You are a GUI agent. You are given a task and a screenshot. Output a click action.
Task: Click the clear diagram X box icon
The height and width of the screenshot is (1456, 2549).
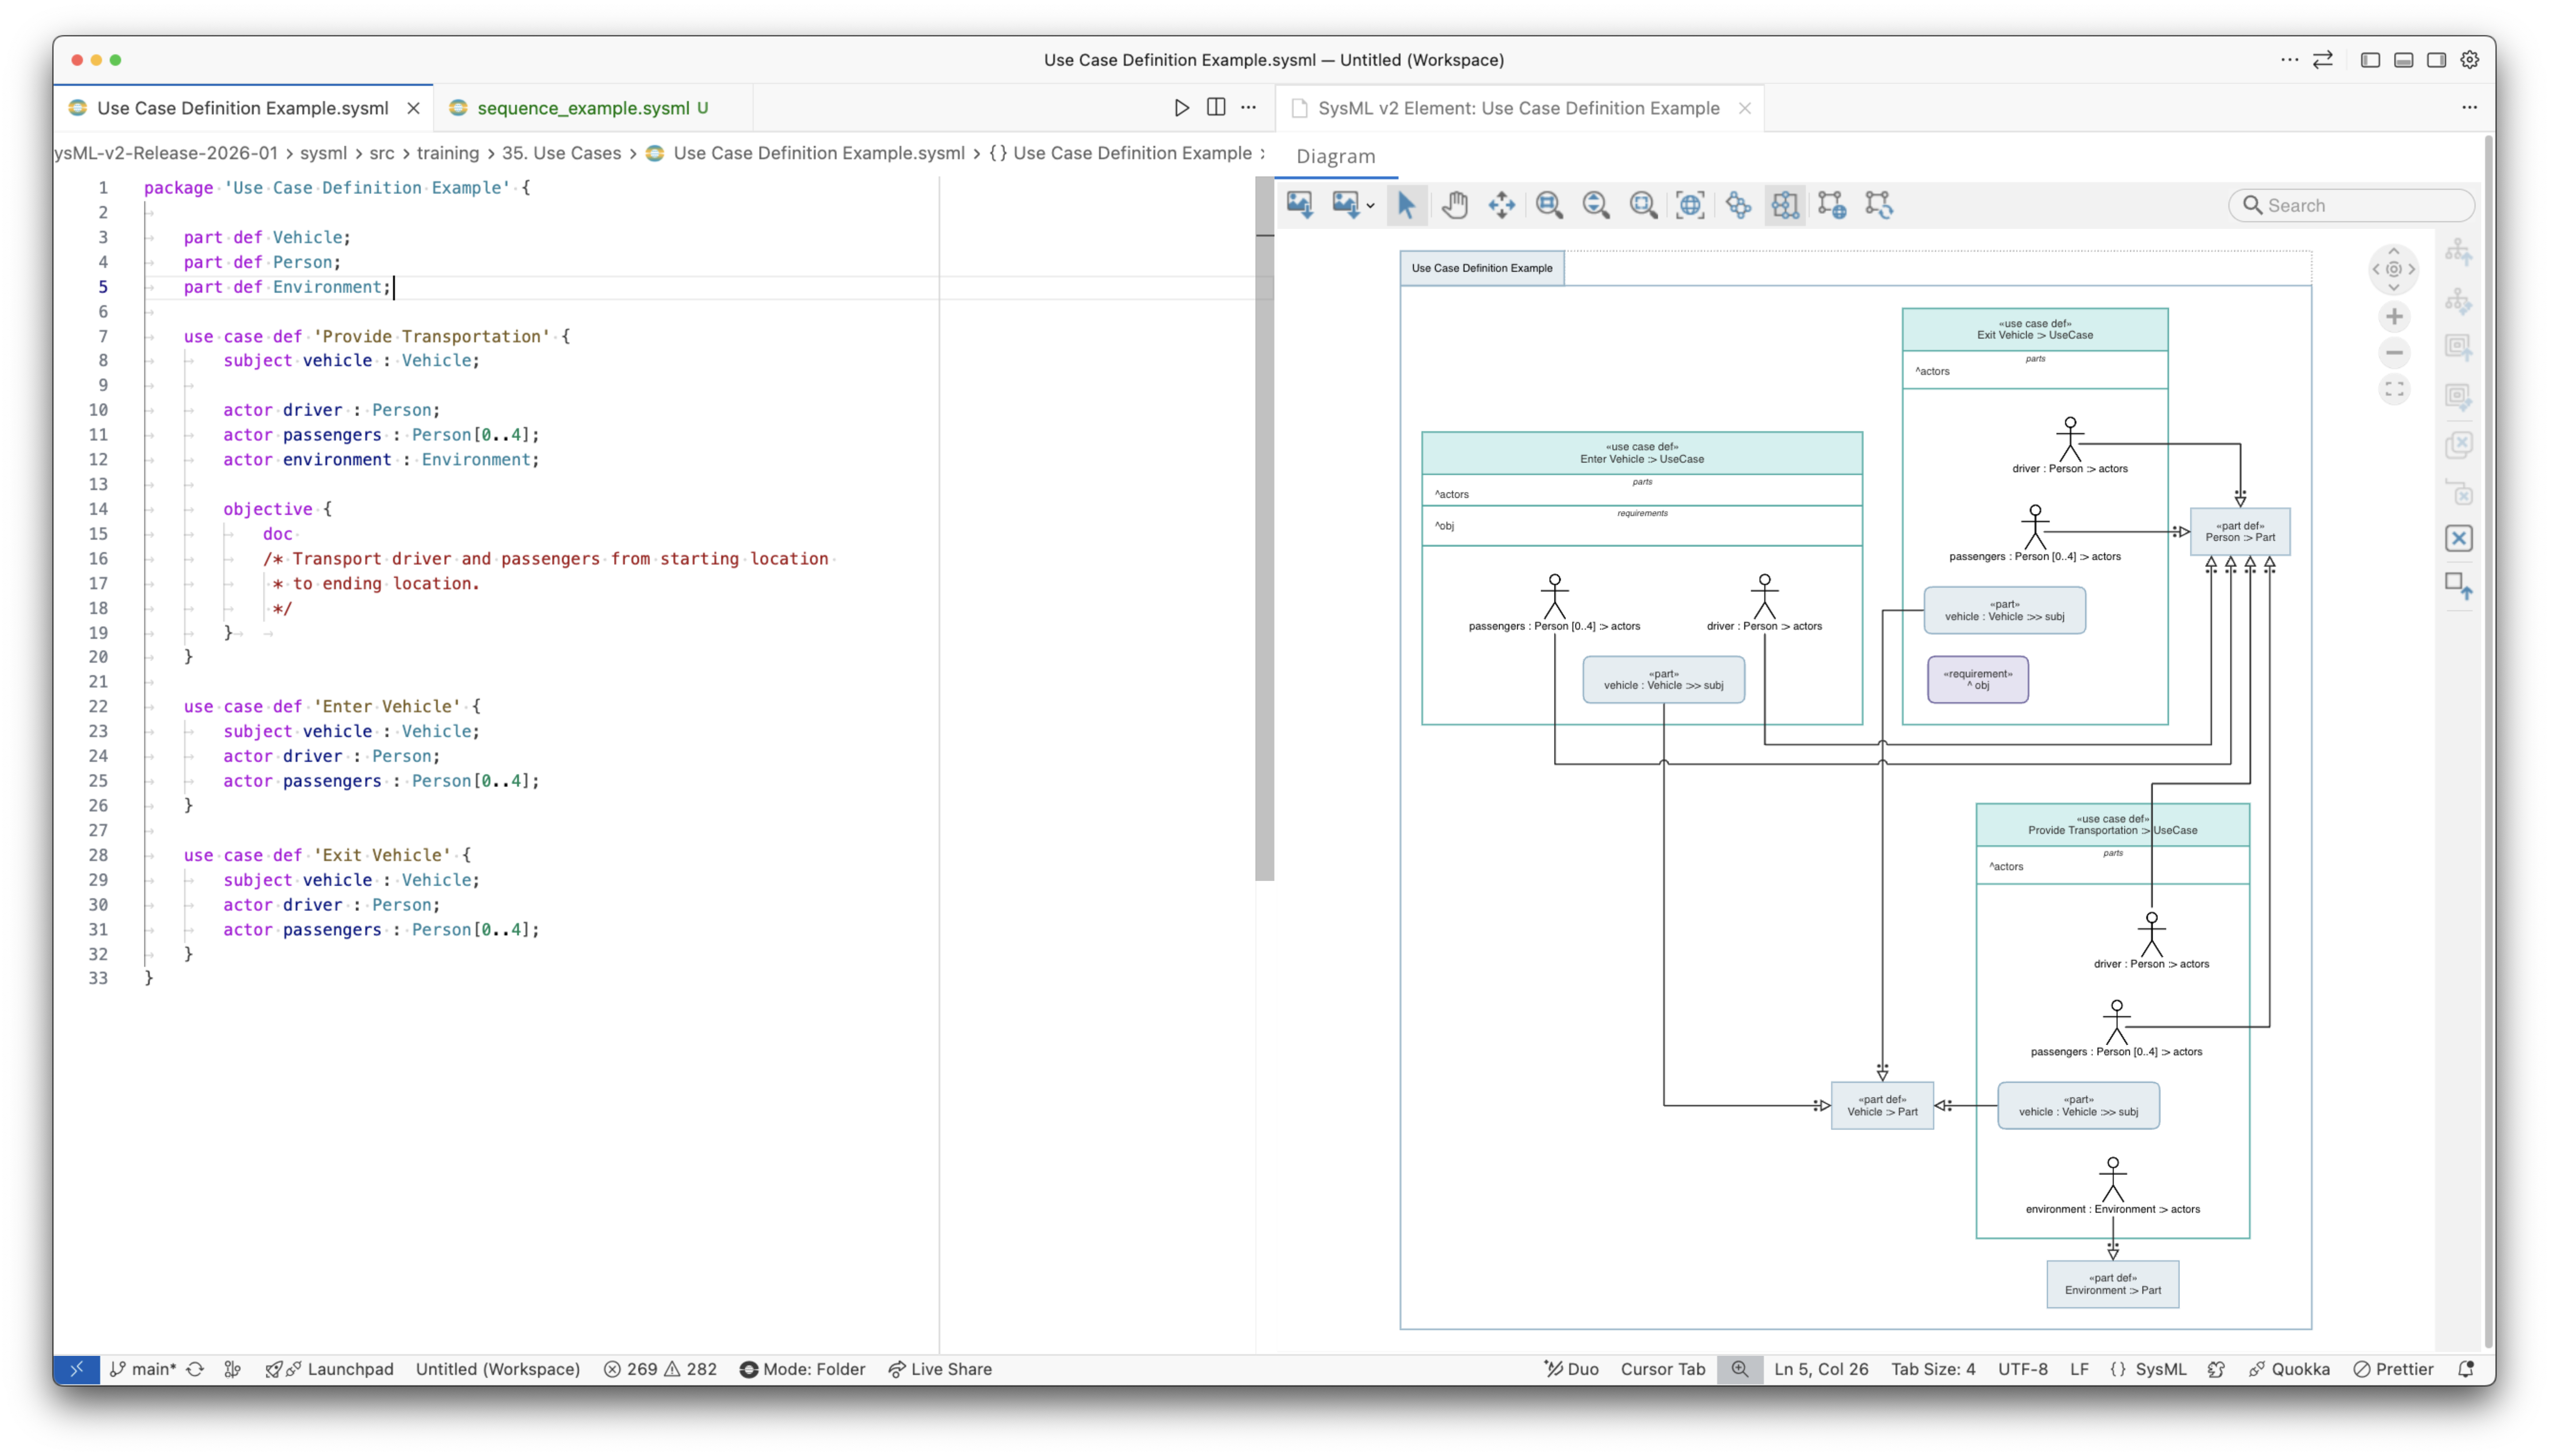pos(2459,538)
